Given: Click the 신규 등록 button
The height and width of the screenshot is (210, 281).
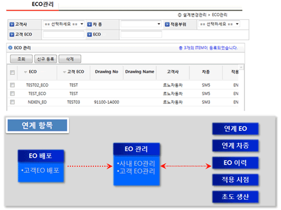Looking at the screenshot, I should [46, 59].
